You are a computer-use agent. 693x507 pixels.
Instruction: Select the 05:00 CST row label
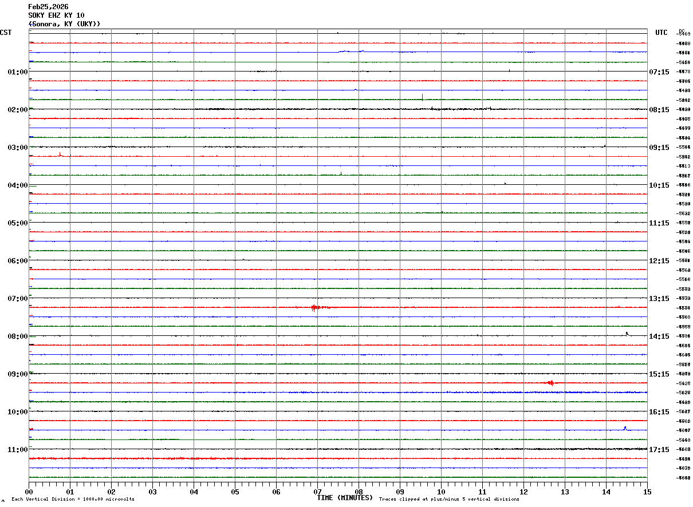(x=18, y=223)
